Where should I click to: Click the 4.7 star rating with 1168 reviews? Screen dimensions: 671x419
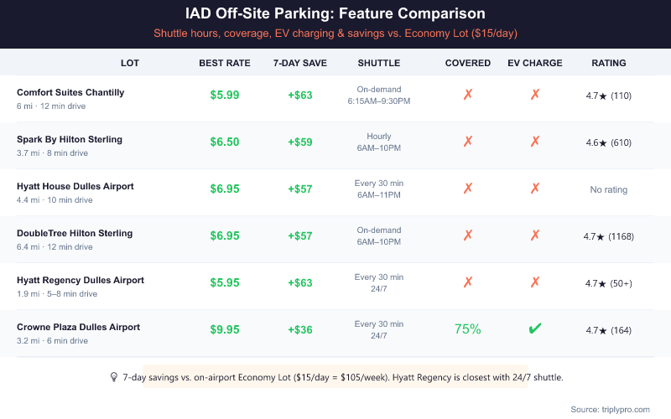609,236
